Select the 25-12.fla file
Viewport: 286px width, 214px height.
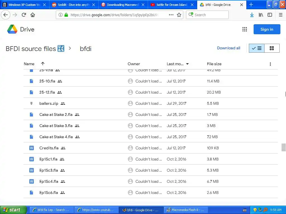coord(47,92)
